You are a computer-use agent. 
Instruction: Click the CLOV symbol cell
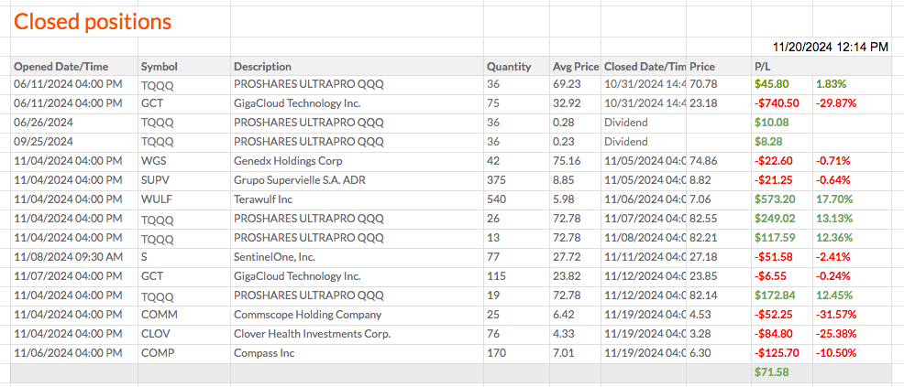tap(157, 333)
